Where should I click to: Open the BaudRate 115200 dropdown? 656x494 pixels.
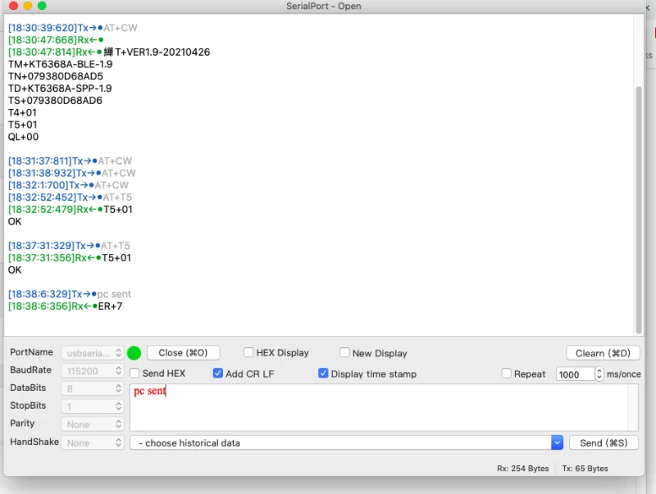point(93,371)
